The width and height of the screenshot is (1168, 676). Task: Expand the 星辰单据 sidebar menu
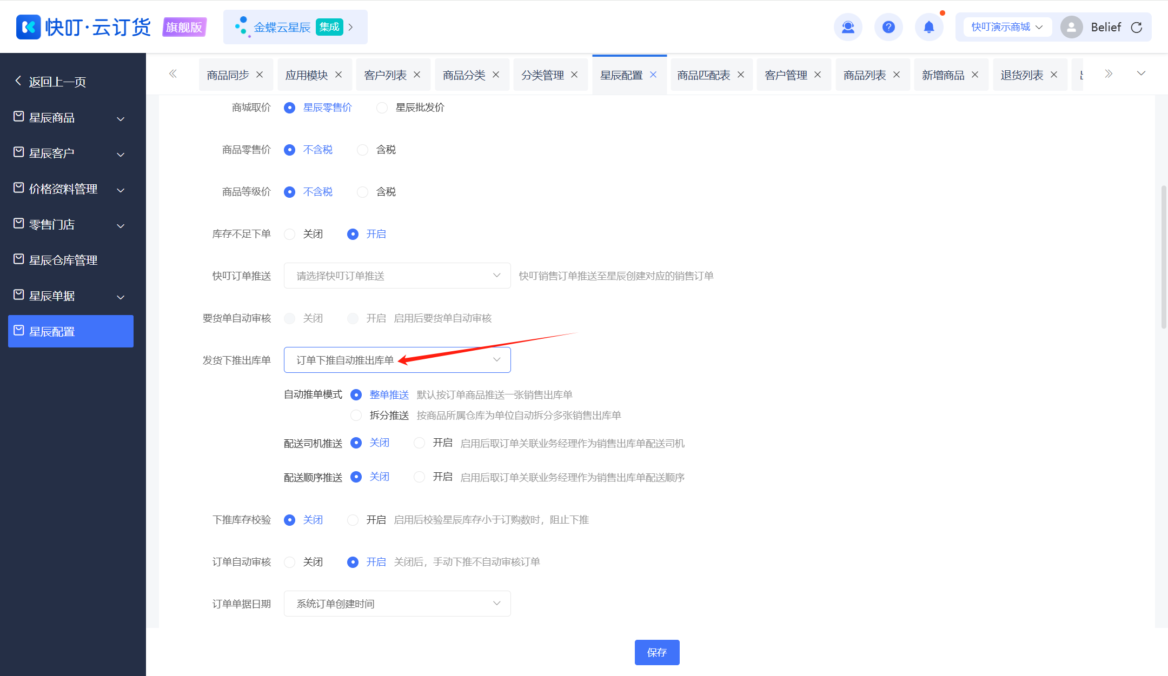121,297
